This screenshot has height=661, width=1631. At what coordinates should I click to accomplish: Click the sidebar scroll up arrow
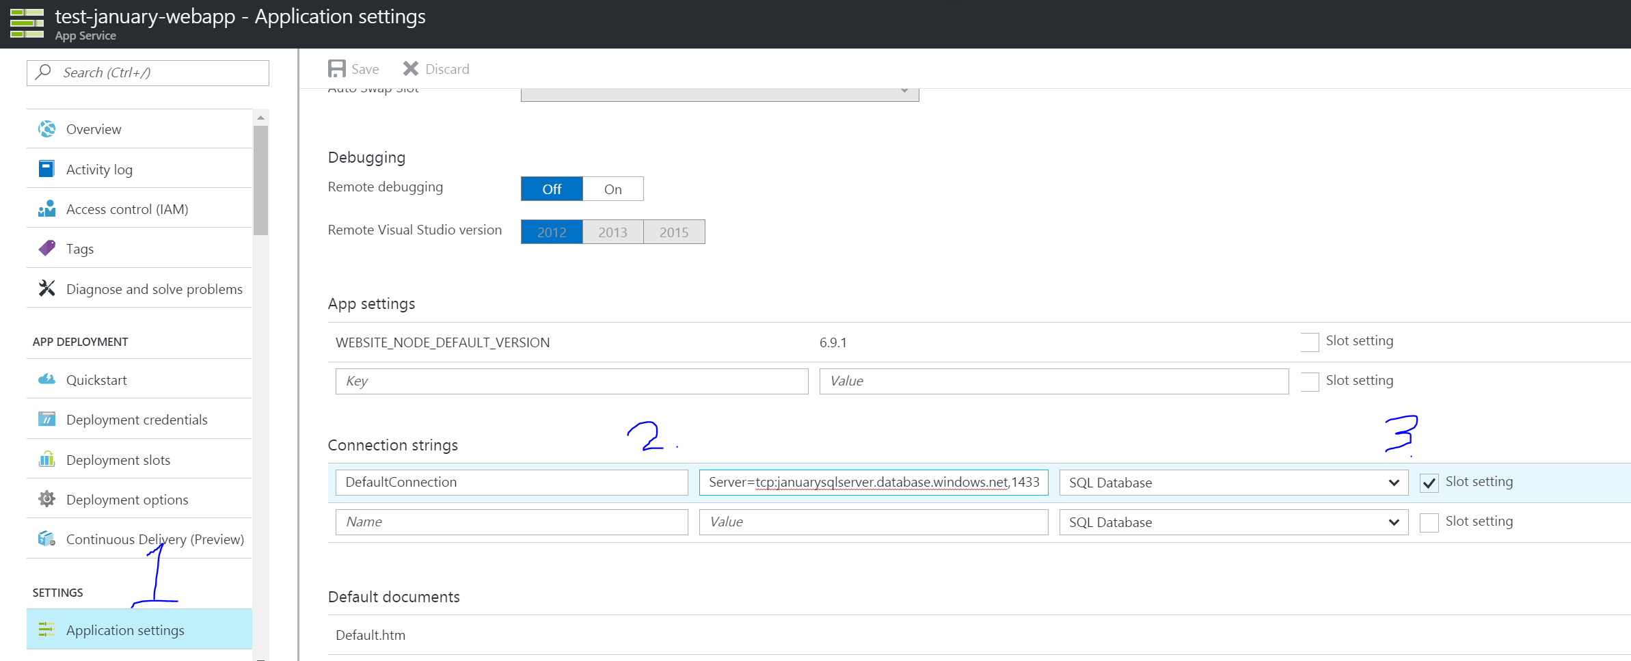(260, 118)
